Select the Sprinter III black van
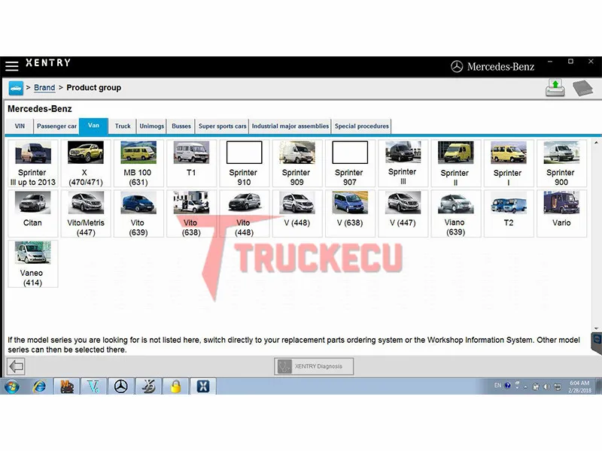Image resolution: width=602 pixels, height=451 pixels. point(403,163)
